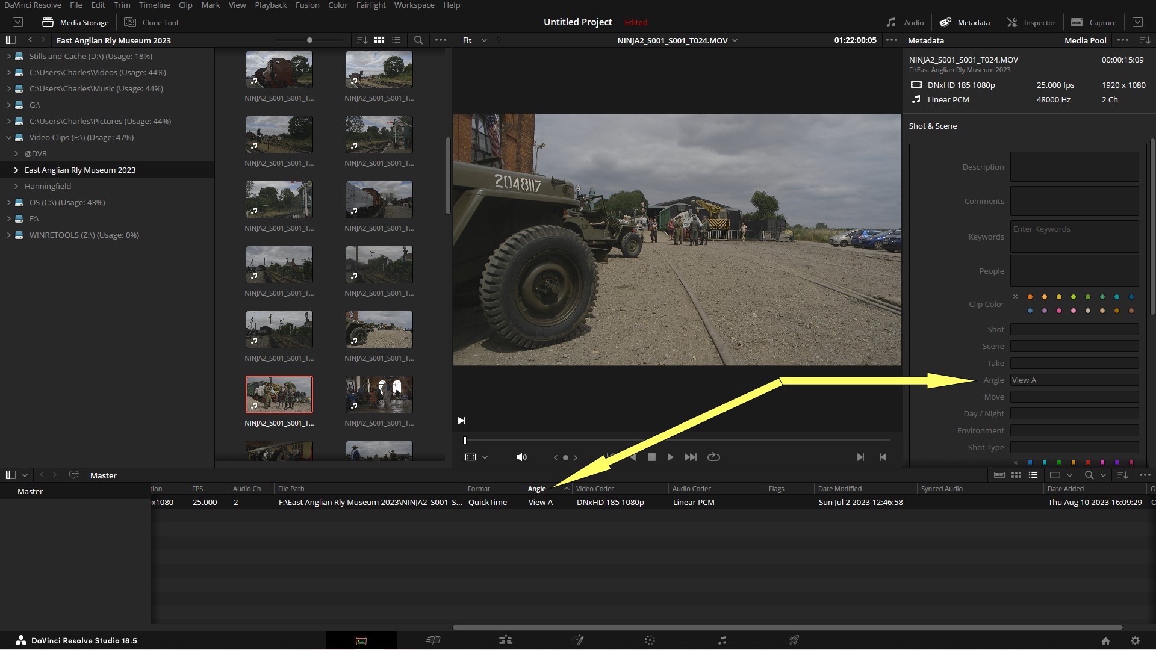Switch media storage to thumbnail view

pos(379,40)
